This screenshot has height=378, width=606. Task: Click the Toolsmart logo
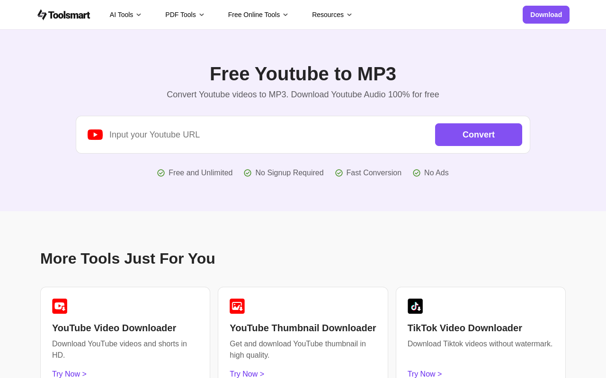(x=63, y=15)
